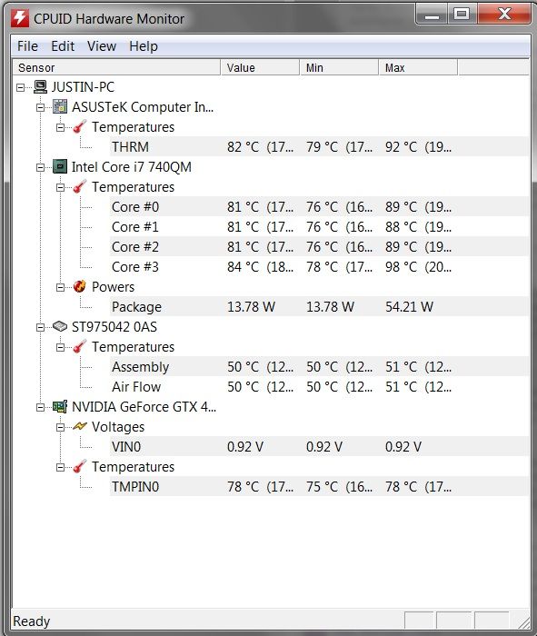Click the thermometer icon under Intel Core i7
Screen dimensions: 537x636
(x=79, y=187)
